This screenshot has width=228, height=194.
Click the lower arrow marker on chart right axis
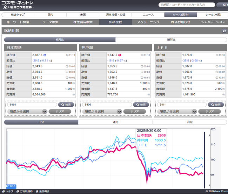point(209,185)
